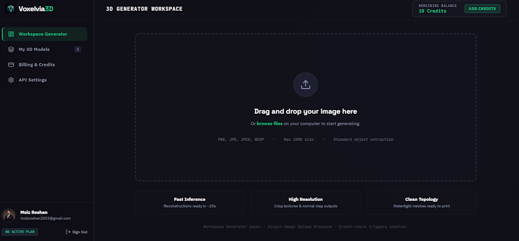This screenshot has height=241, width=519.
Task: Click the Max 10MB size text
Action: tap(299, 140)
